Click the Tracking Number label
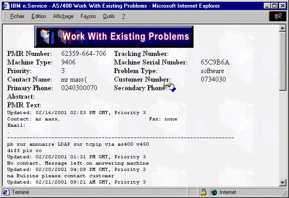Screen dimensions: 289x198 [x=141, y=54]
